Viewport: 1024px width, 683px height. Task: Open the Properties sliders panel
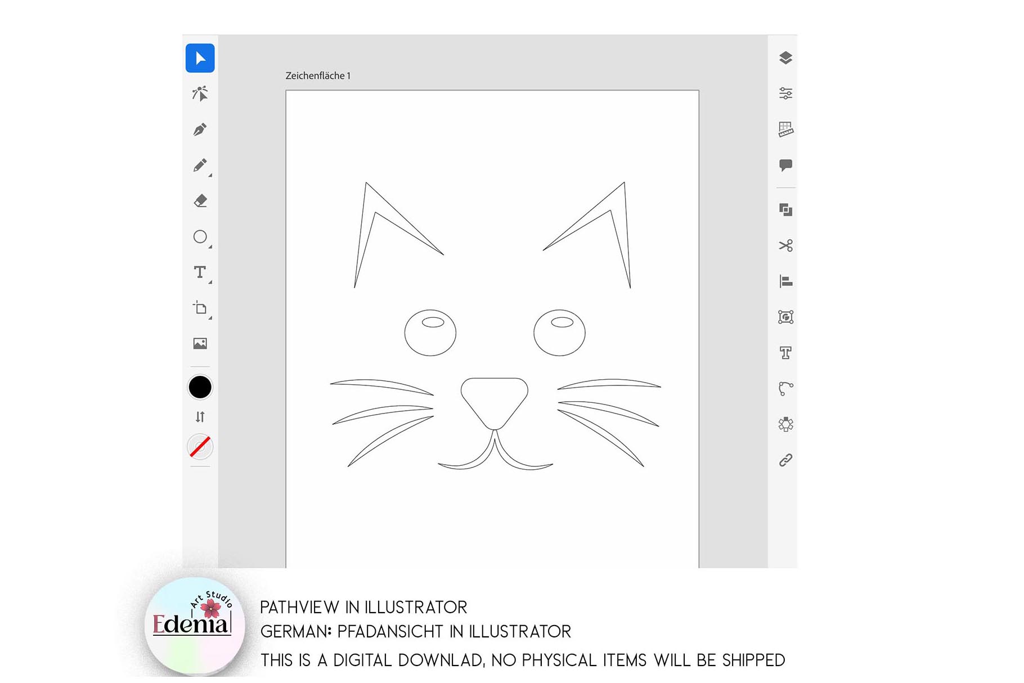pos(786,93)
